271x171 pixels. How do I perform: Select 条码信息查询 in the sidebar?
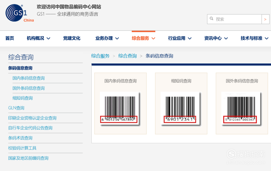pyautogui.click(x=20, y=68)
